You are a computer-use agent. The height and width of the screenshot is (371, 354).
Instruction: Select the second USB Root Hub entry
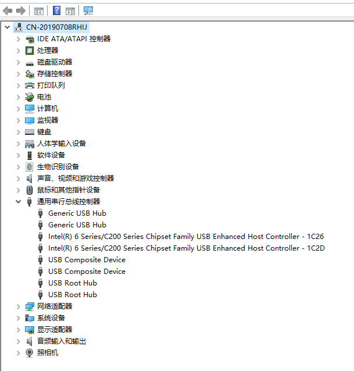point(73,295)
